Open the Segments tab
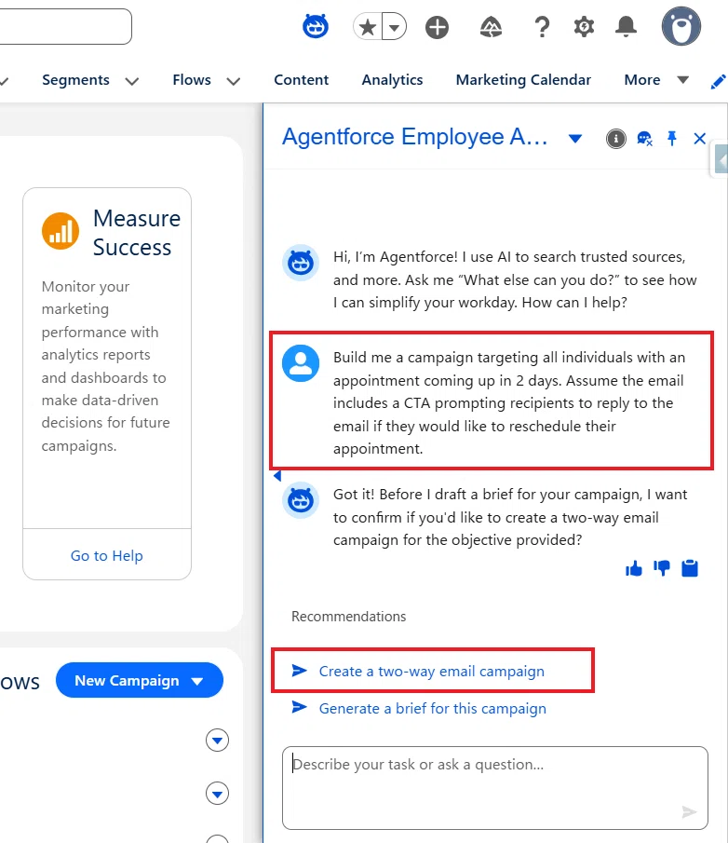This screenshot has width=728, height=843. (x=75, y=79)
